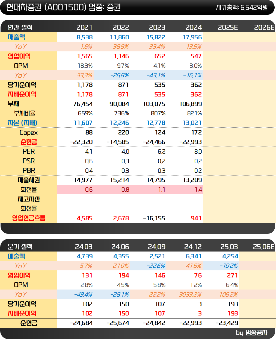Click the 시가총액: 6,542억원 label
This screenshot has width=276, height=339.
242,7
